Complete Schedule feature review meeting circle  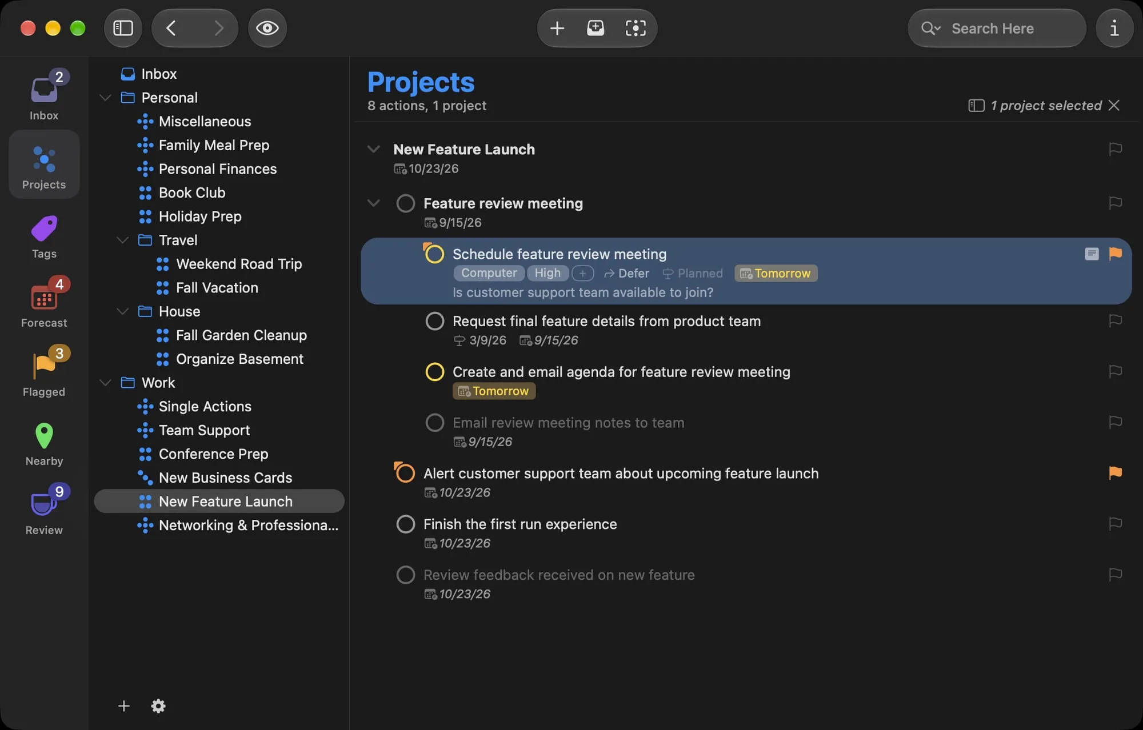pos(434,254)
